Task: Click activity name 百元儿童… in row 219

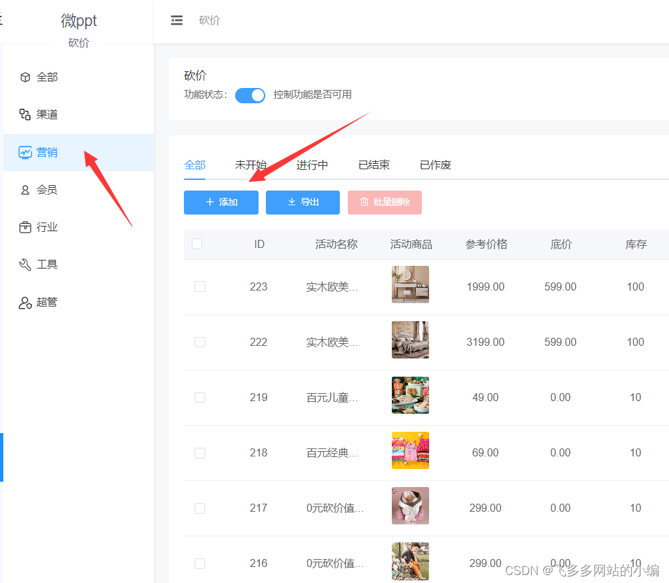Action: [x=333, y=398]
